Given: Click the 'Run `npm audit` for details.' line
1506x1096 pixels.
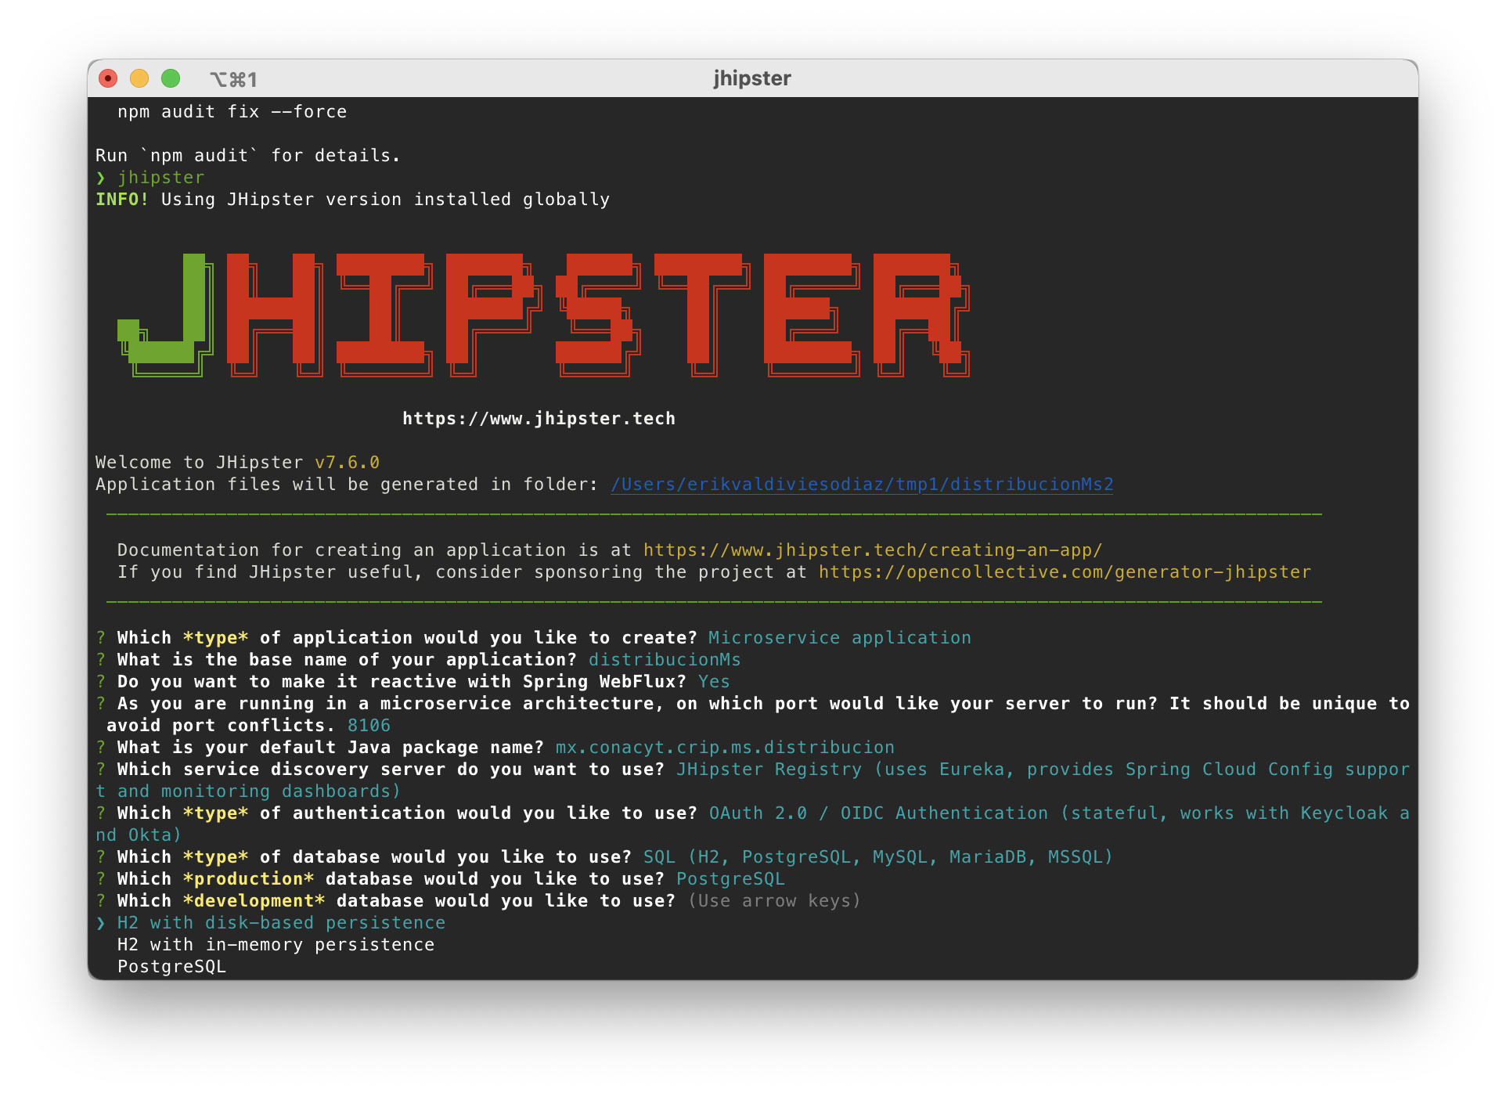Looking at the screenshot, I should click(x=248, y=156).
